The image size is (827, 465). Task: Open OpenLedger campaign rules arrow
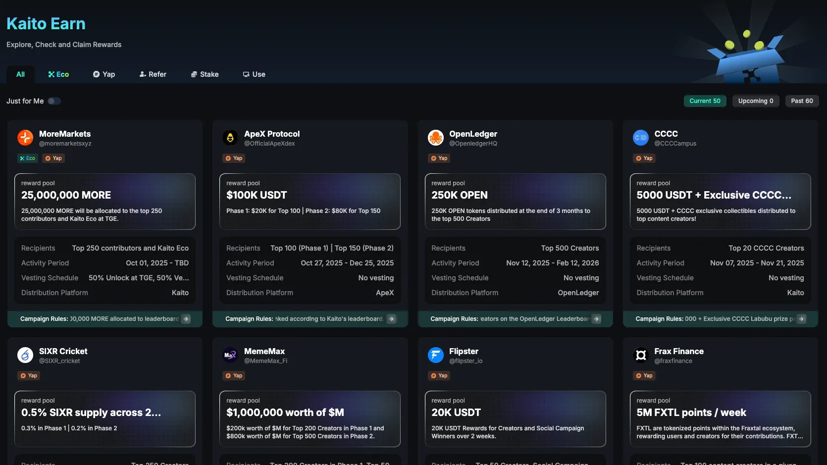point(597,319)
